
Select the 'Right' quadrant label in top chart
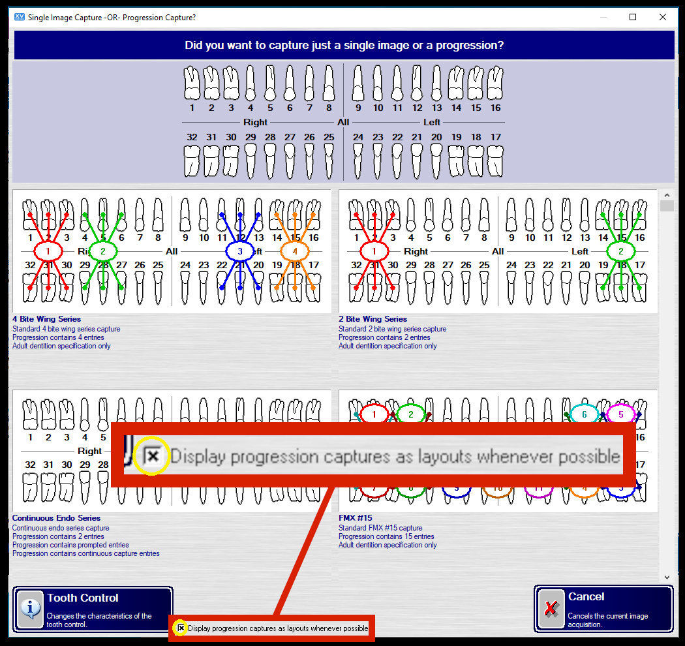point(255,122)
